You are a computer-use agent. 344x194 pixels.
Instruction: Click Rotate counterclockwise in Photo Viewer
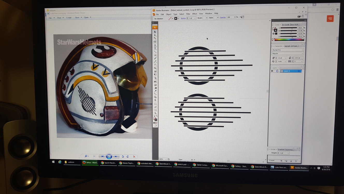point(123,157)
